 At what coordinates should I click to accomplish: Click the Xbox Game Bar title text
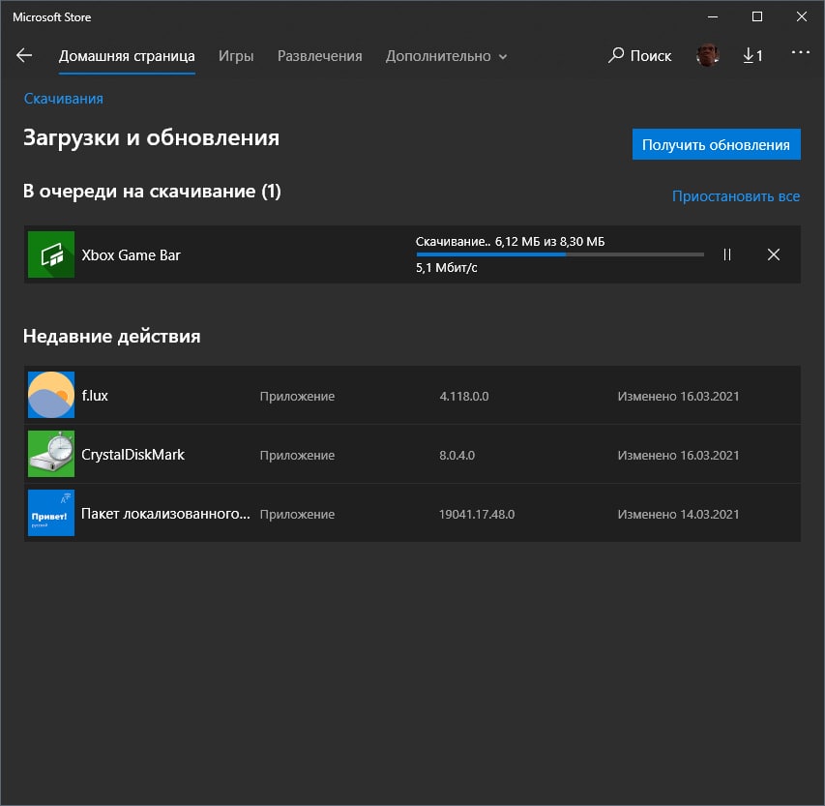click(x=131, y=254)
